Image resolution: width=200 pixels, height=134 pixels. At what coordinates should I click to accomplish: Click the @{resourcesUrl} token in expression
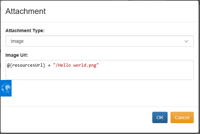(26, 65)
